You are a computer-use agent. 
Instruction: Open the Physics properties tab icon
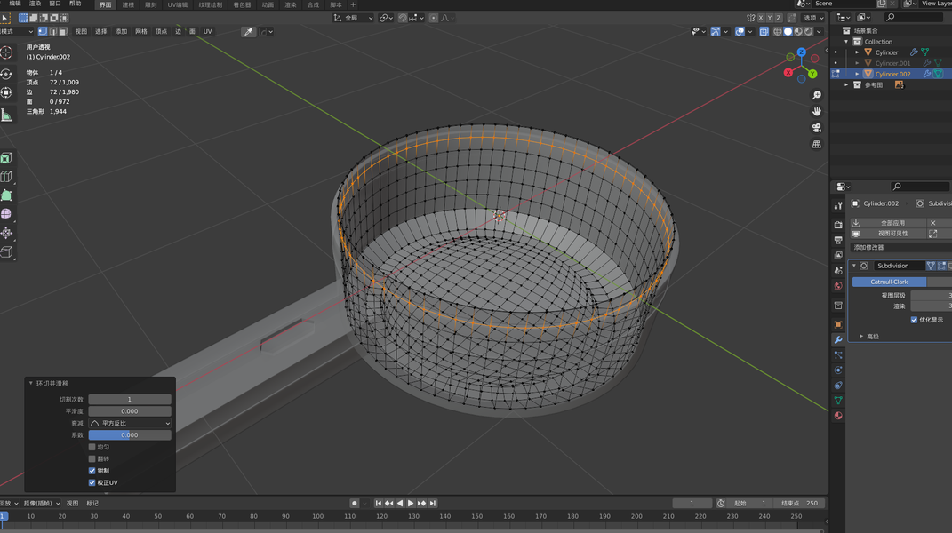point(838,370)
